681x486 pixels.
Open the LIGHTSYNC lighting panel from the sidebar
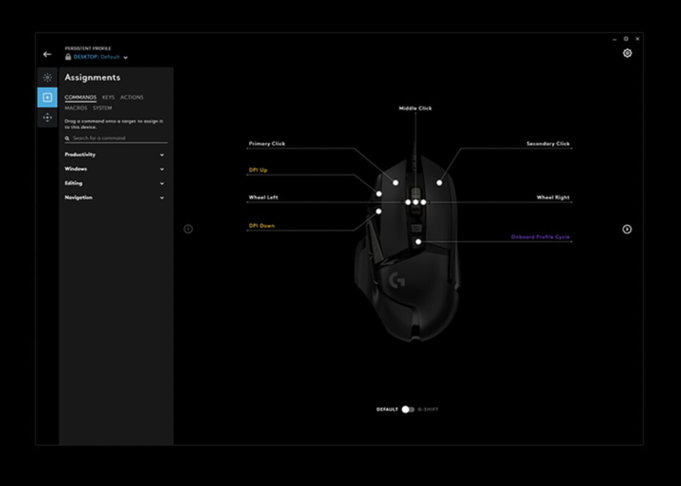click(x=47, y=78)
